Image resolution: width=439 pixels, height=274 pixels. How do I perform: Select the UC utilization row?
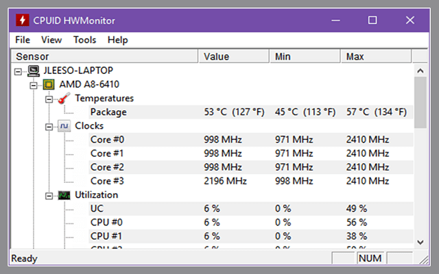click(x=250, y=208)
